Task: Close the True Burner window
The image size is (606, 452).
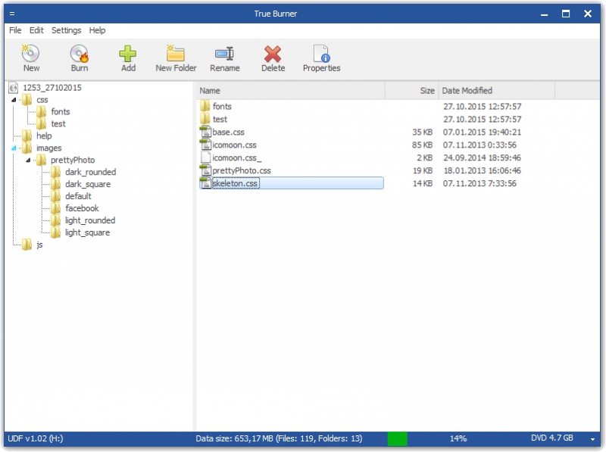Action: [x=588, y=14]
